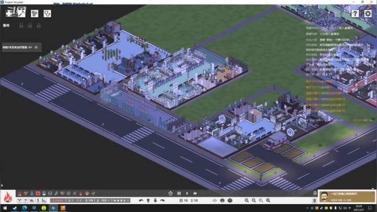Viewport: 377px width, 212px height.
Task: Click the zoom-to-fit magnifier icon
Action: pyautogui.click(x=268, y=200)
